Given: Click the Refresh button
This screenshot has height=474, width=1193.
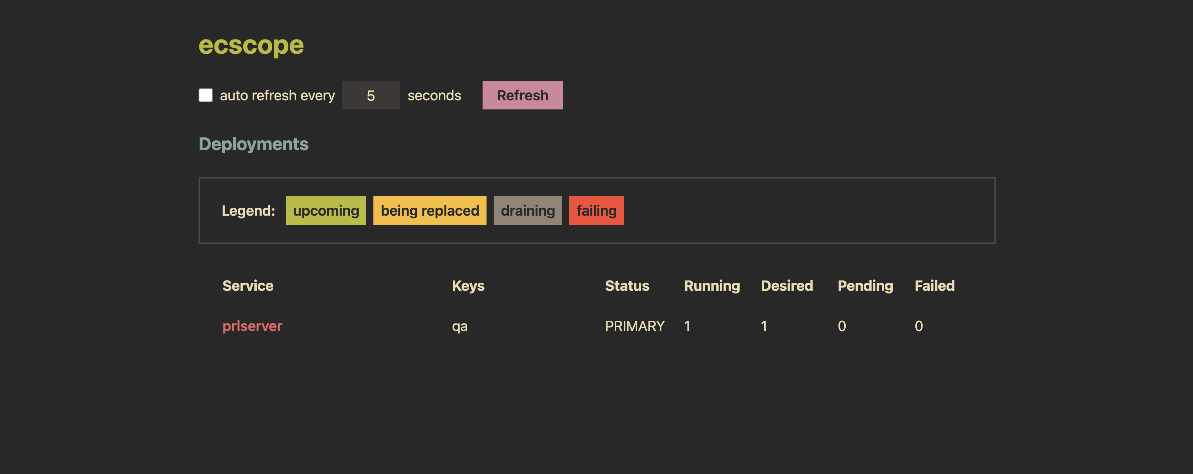Looking at the screenshot, I should pos(523,95).
